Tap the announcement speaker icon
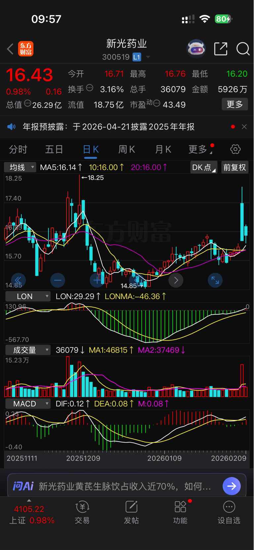 click(12, 127)
